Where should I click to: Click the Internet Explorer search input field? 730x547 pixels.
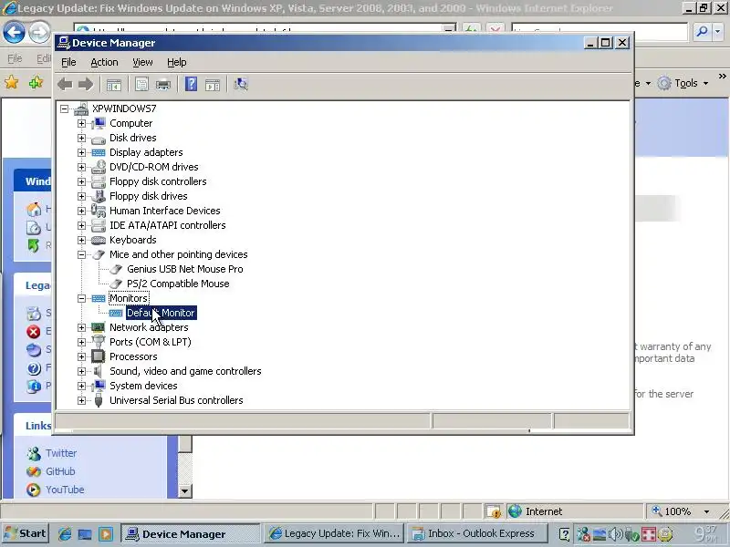point(599,32)
